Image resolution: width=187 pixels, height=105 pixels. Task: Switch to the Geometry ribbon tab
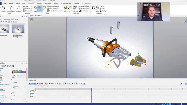[x=39, y=4]
